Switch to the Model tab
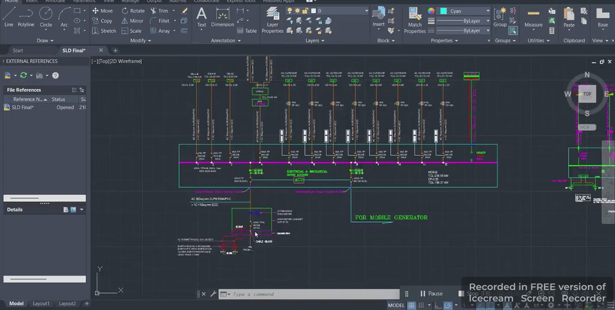 (16, 304)
